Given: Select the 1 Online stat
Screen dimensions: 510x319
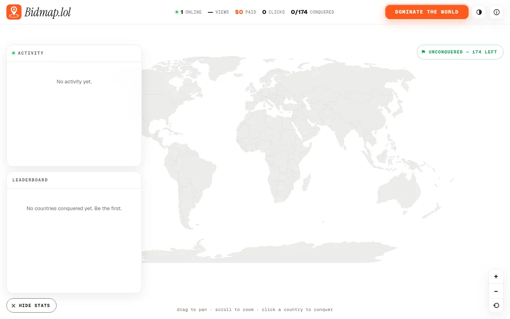Looking at the screenshot, I should coord(188,12).
